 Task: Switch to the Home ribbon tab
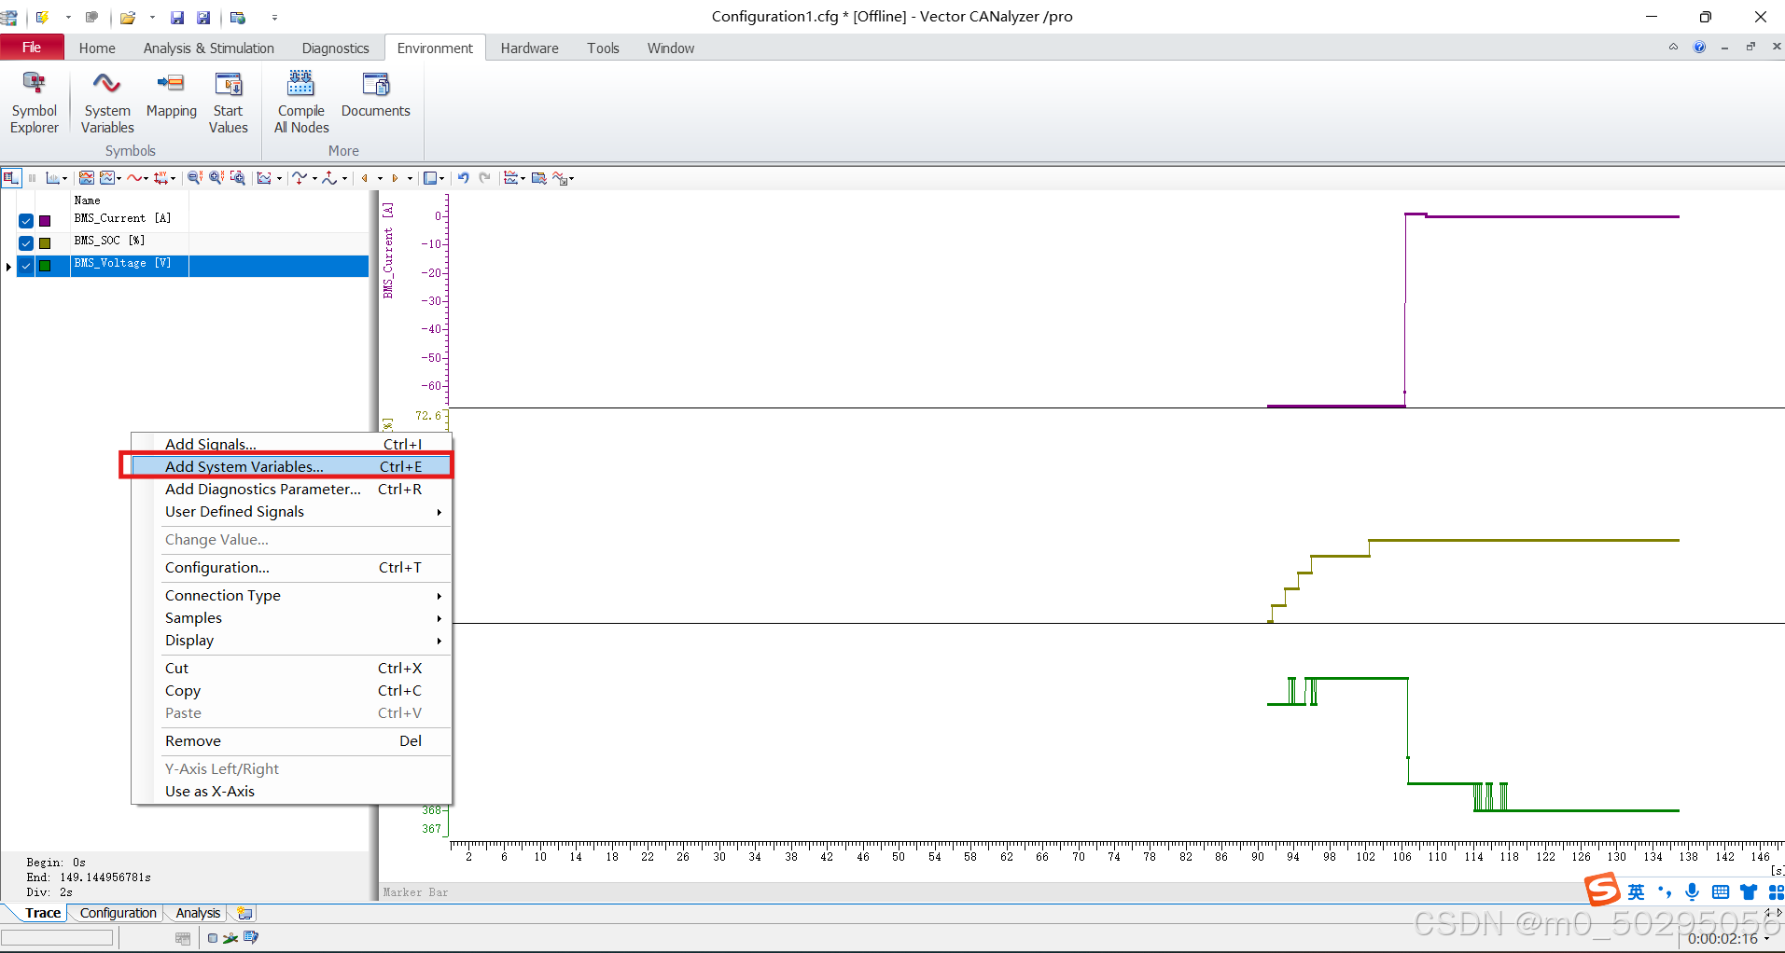pos(97,48)
